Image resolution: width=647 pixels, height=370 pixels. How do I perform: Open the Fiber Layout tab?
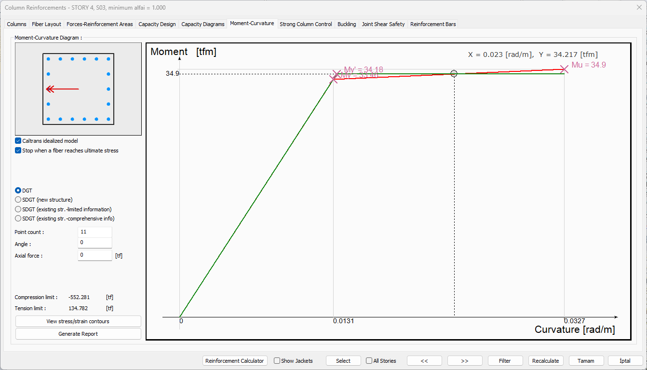(x=46, y=24)
